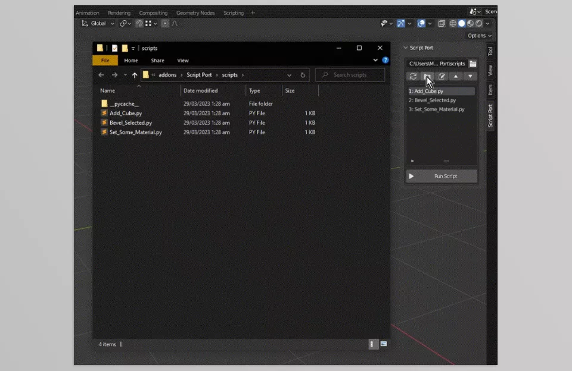The height and width of the screenshot is (371, 572).
Task: Open the Compositing workspace tab
Action: [153, 12]
